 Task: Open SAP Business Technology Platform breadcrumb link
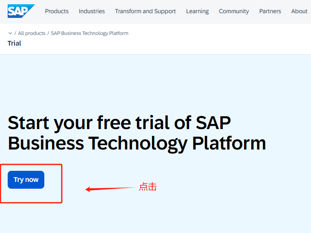[x=89, y=33]
